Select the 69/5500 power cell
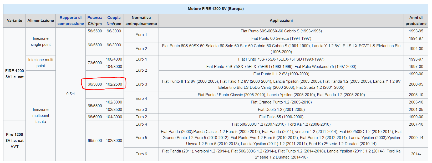Viewport: 432px width, 163px height. pyautogui.click(x=95, y=141)
